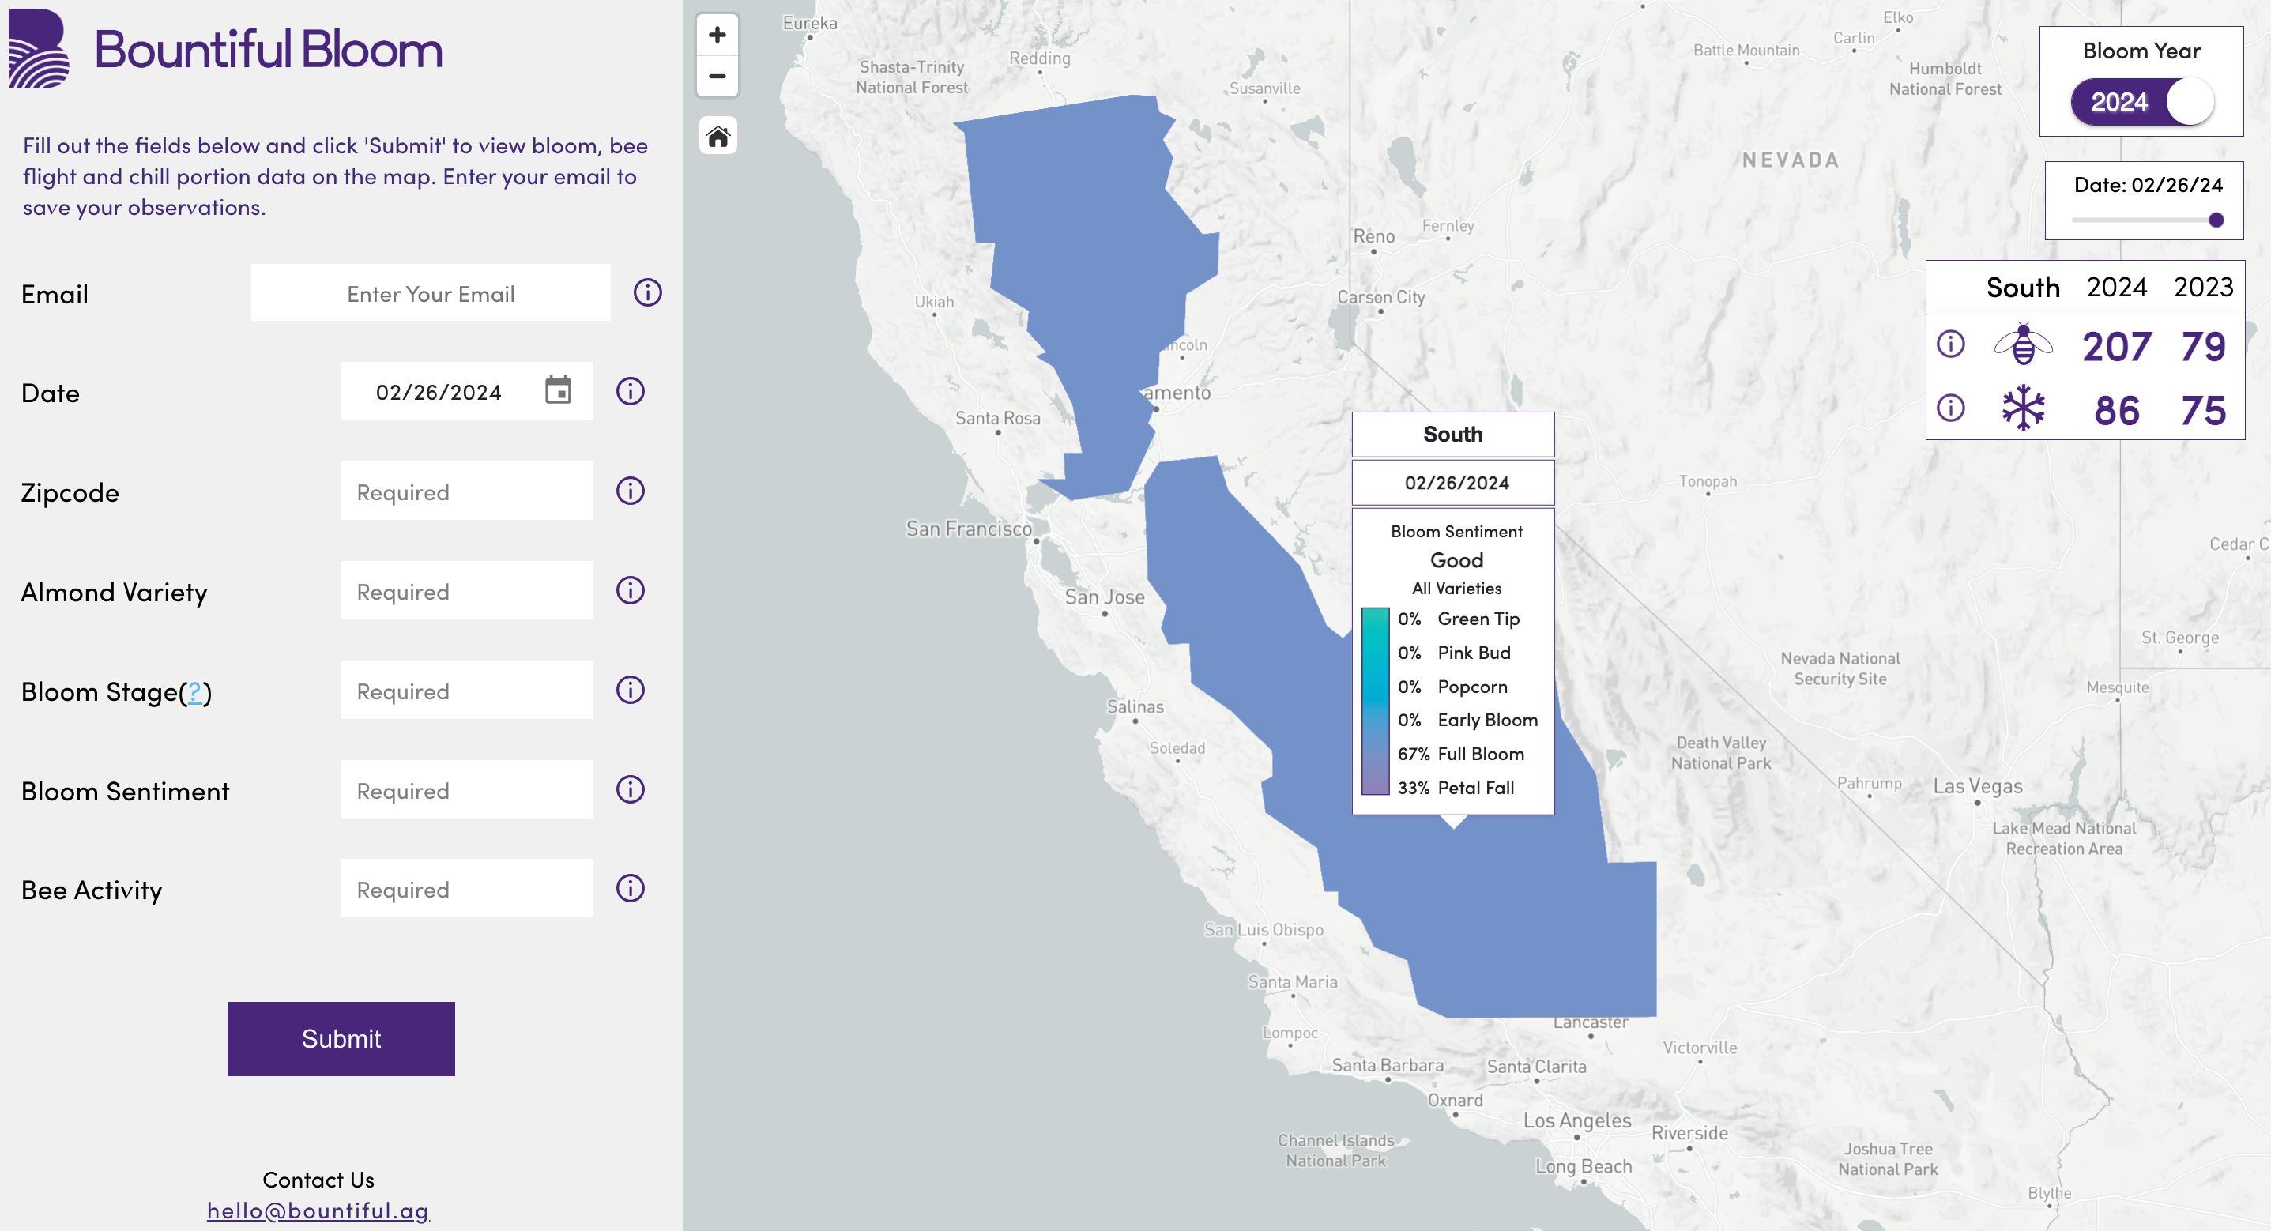
Task: Open the hello@bountiful.ag email link
Action: click(318, 1210)
